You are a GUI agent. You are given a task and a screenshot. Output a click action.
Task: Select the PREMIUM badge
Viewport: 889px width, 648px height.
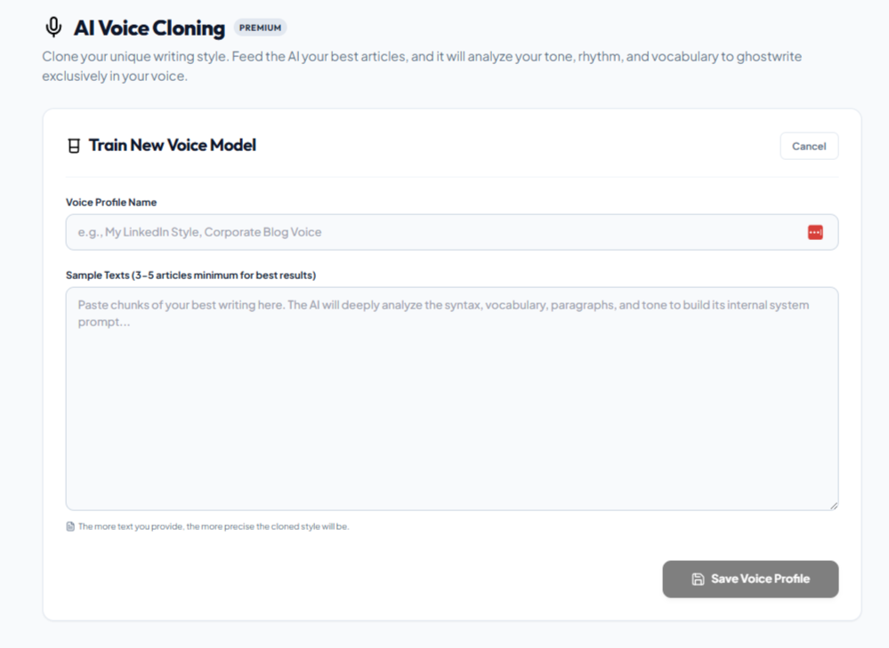click(x=260, y=28)
